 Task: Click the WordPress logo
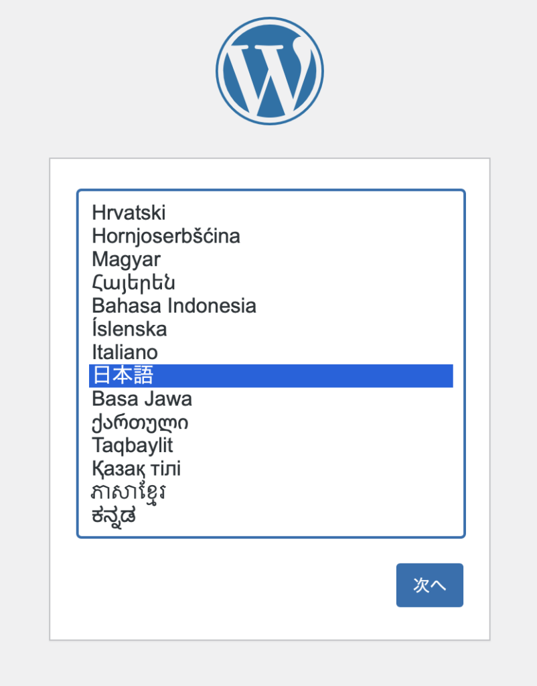pos(269,71)
